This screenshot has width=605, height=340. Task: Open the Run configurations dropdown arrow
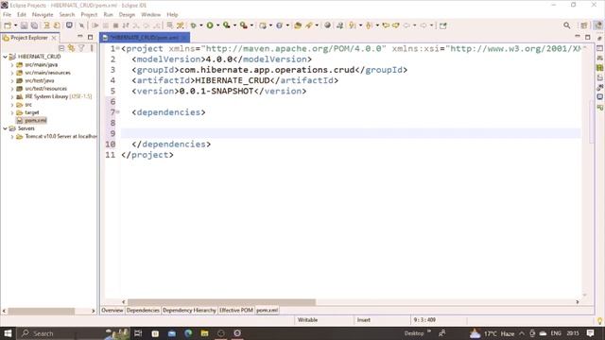point(218,25)
